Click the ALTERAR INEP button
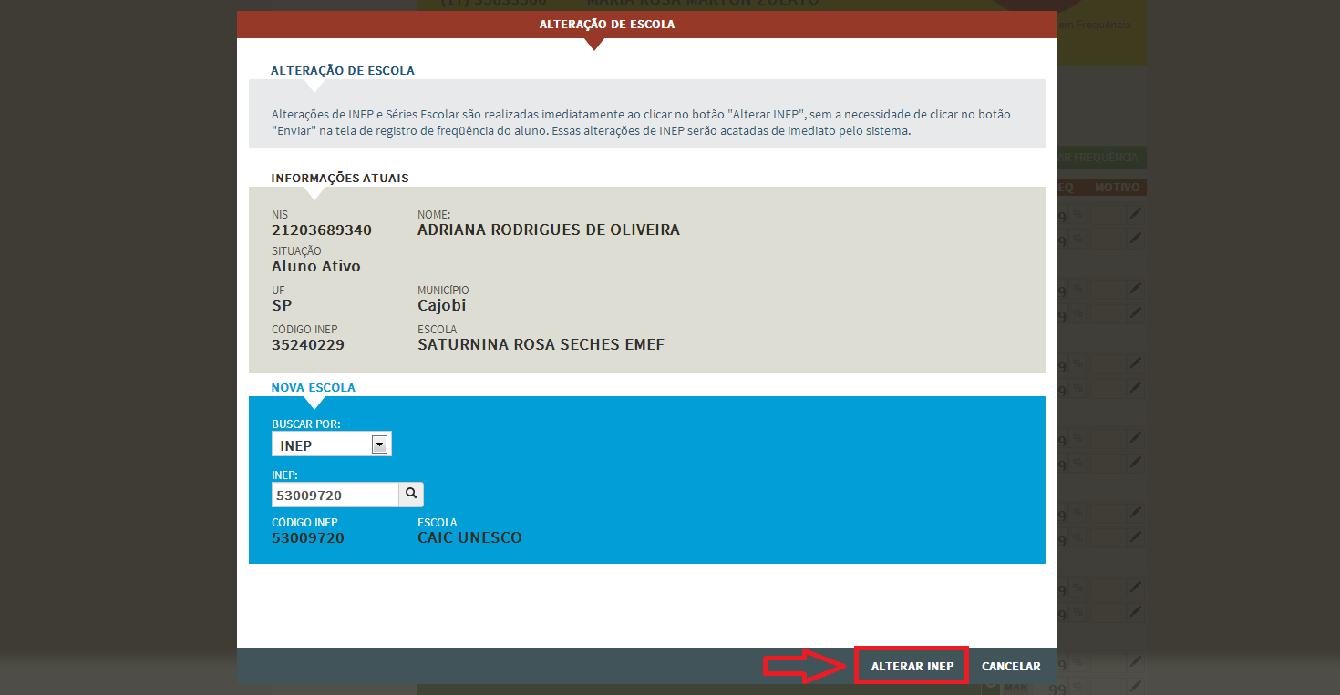Viewport: 1340px width, 695px height. coord(912,666)
